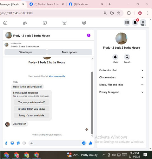
Task: Expand the Media, files and links section
Action: point(121,85)
